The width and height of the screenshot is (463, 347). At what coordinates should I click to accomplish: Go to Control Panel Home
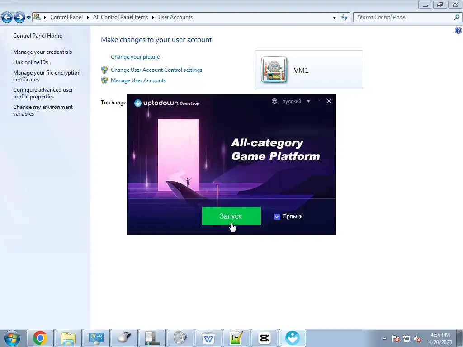tap(38, 35)
